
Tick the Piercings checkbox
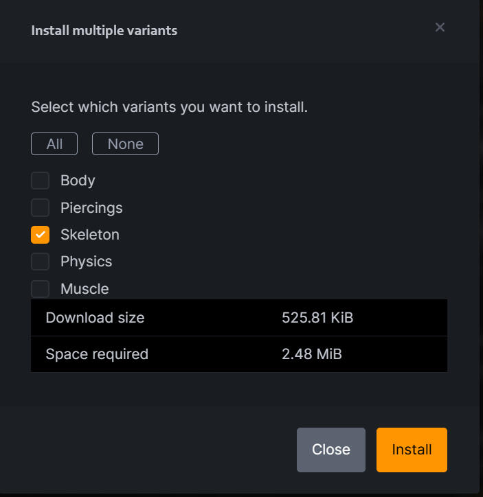[x=41, y=207]
